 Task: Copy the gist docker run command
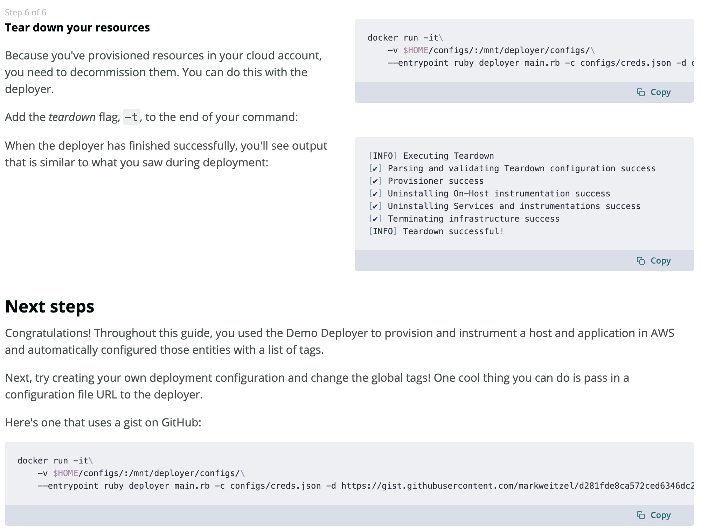[x=653, y=515]
